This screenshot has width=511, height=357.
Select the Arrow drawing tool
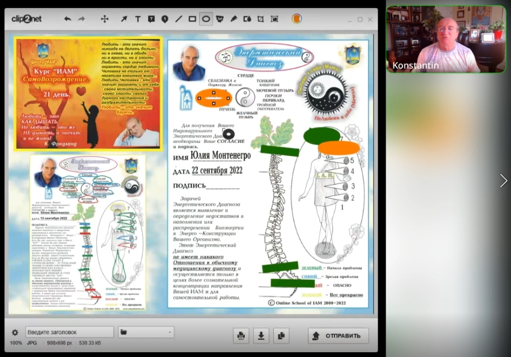124,19
